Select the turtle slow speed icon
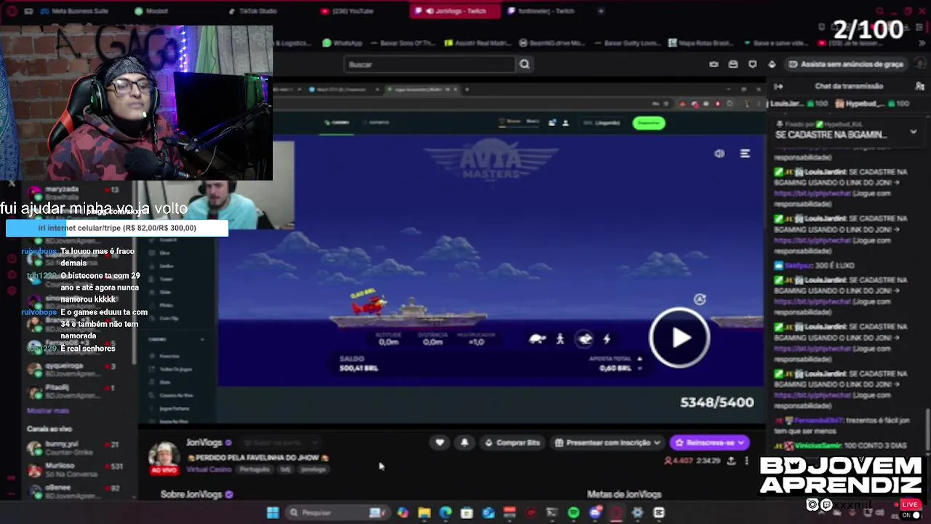Viewport: 931px width, 524px height. click(x=538, y=338)
